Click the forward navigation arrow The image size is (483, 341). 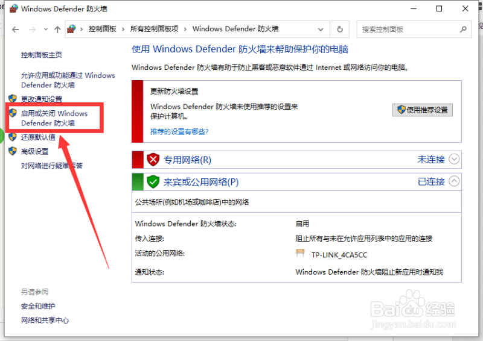[32, 30]
